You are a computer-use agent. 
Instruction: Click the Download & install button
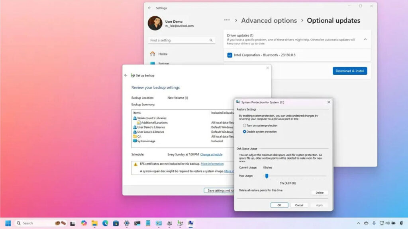pyautogui.click(x=350, y=71)
